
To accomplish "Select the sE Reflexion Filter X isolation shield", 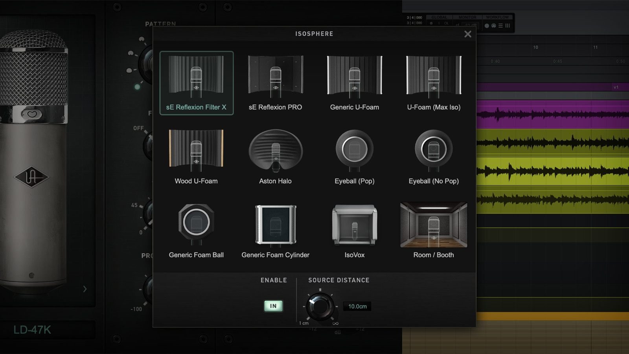I will tap(196, 83).
